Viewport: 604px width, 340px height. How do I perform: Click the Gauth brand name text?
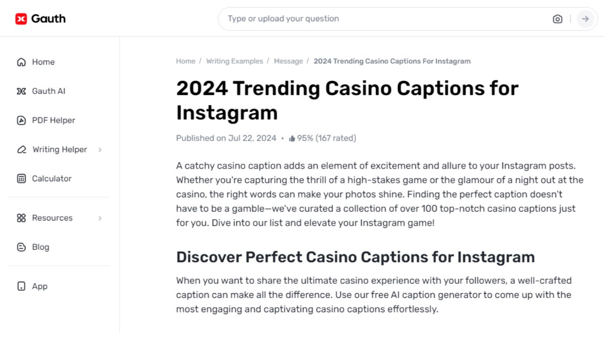pos(48,19)
